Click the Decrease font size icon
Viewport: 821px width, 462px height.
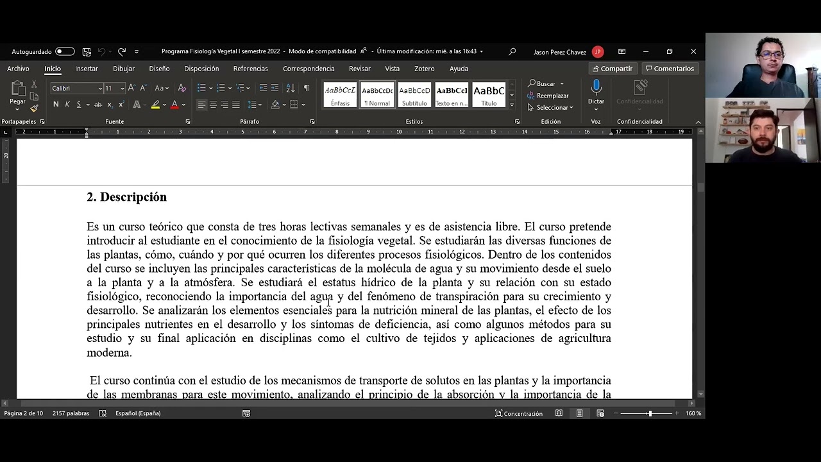click(143, 88)
